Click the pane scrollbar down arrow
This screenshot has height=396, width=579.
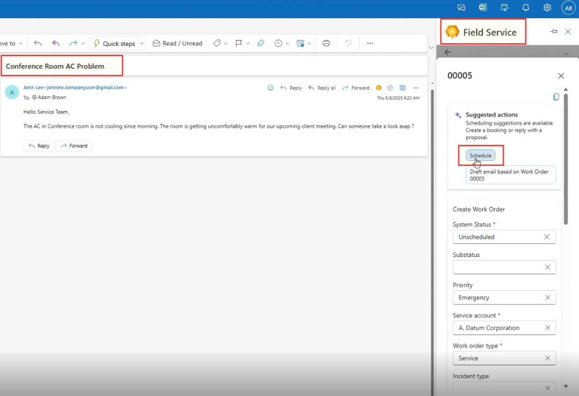pyautogui.click(x=566, y=387)
